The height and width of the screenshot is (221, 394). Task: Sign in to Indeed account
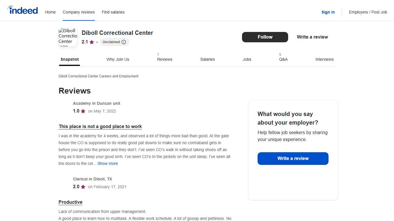coord(328,12)
